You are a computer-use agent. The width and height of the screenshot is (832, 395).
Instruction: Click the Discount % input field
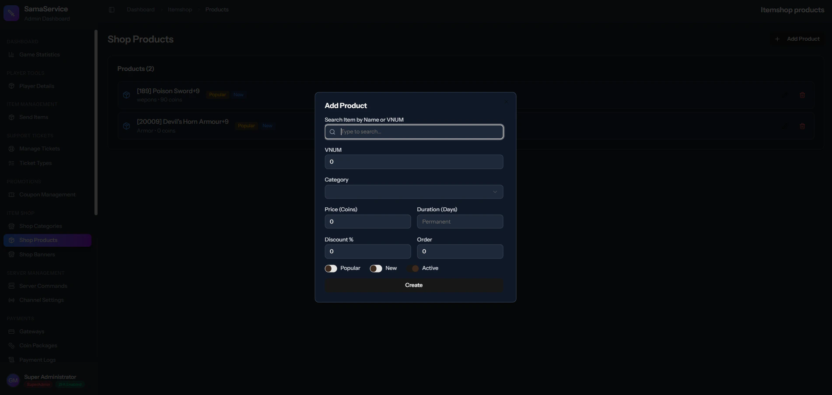[x=367, y=252]
